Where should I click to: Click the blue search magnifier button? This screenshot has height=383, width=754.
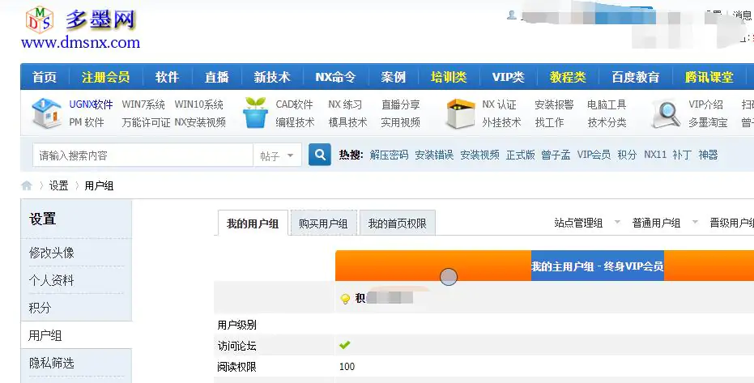click(319, 155)
